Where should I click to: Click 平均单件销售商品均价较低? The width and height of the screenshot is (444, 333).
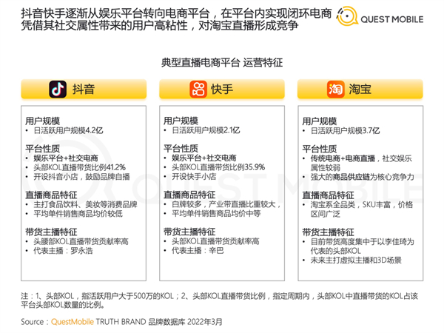point(78,214)
